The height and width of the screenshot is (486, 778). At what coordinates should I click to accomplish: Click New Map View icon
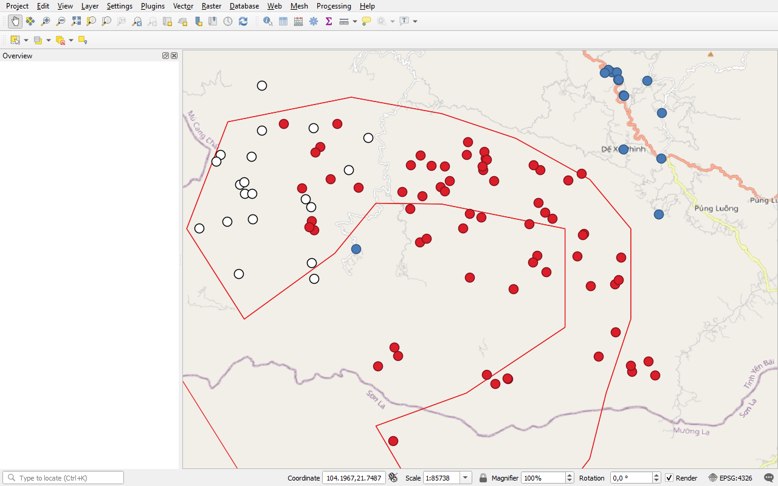[167, 21]
